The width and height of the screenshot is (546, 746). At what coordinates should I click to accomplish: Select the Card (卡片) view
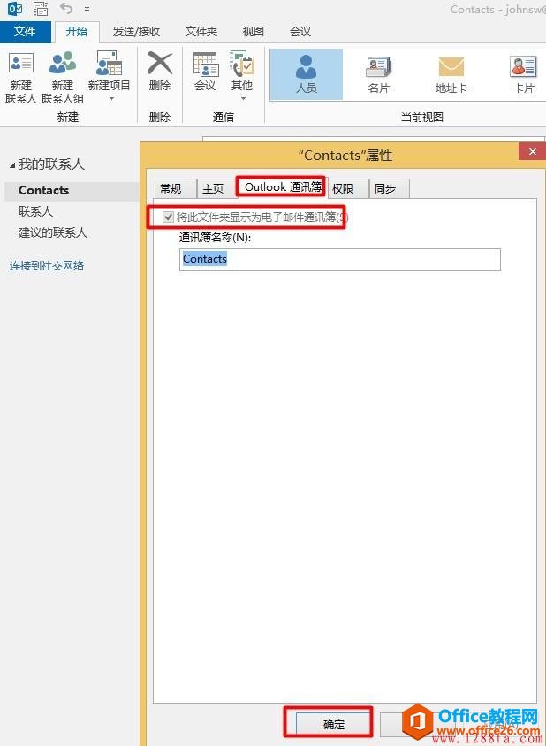pos(523,75)
